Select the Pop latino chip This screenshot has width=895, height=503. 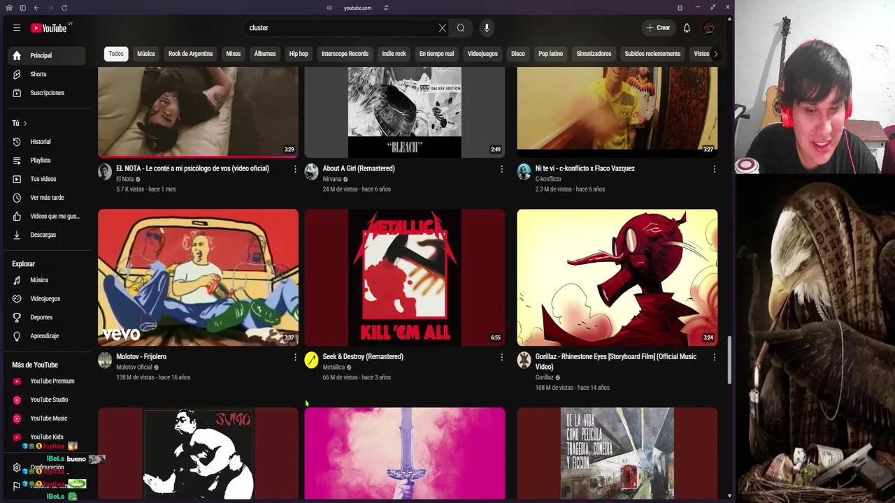[550, 54]
